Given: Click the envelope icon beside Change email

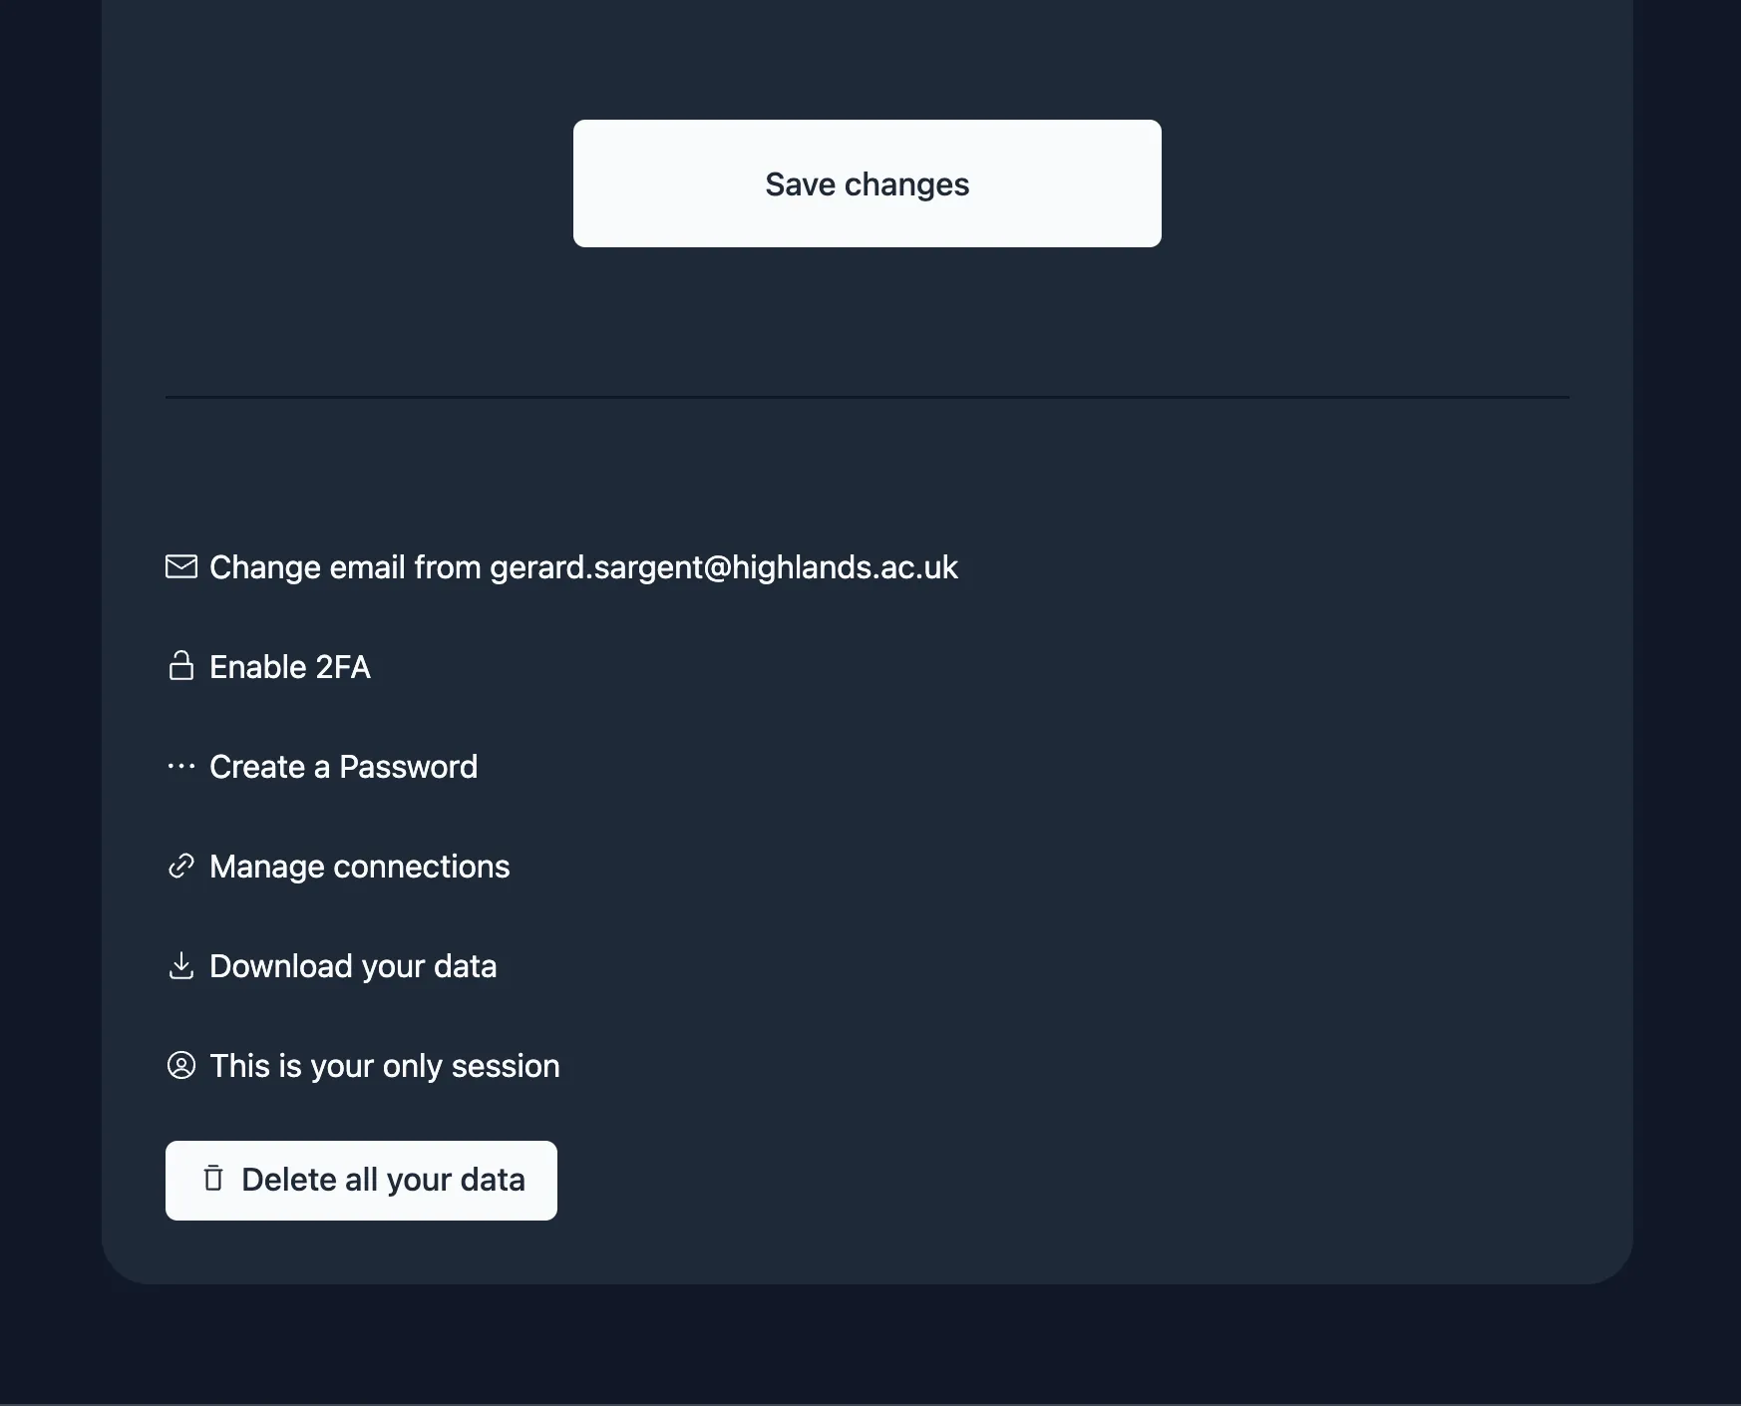Looking at the screenshot, I should [181, 566].
